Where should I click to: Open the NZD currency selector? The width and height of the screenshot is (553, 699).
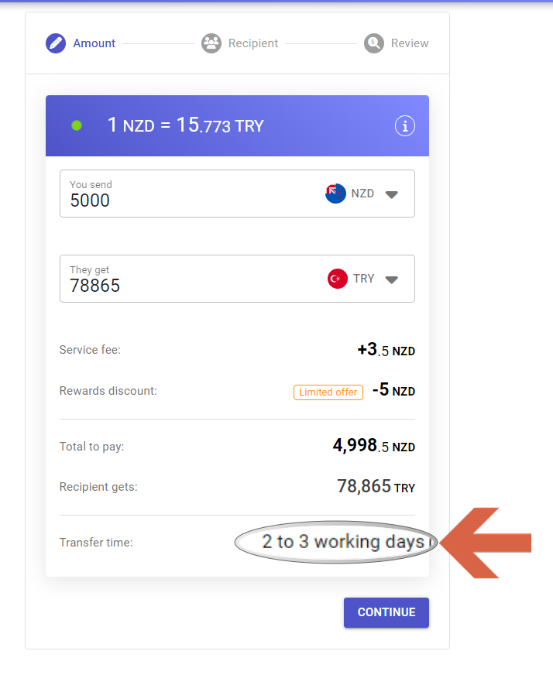pos(362,194)
